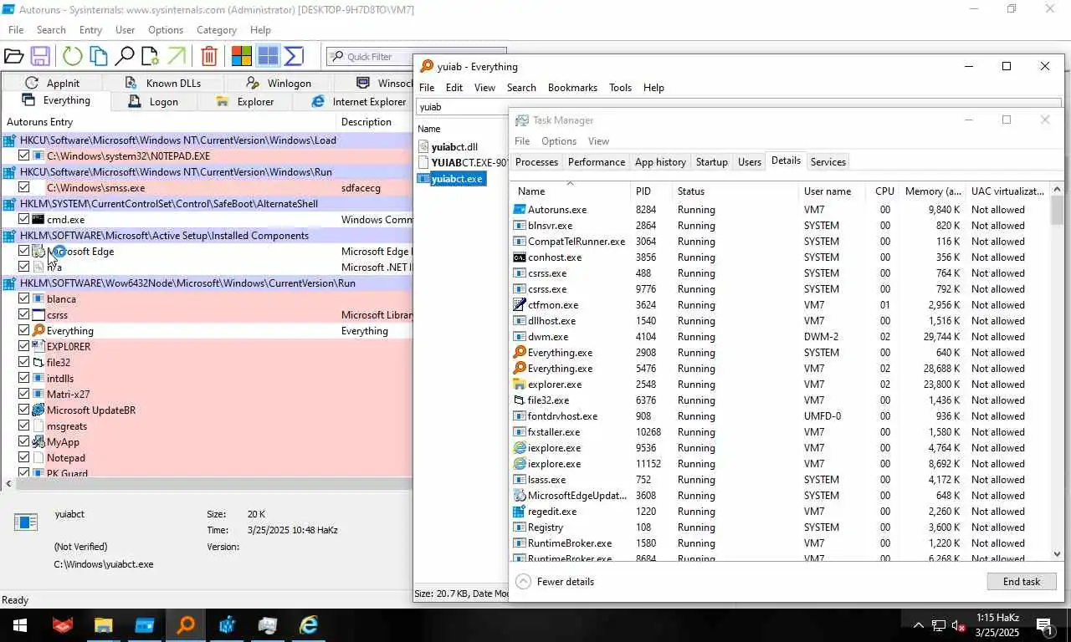Uncheck the blanca Run entry
This screenshot has width=1071, height=642.
point(24,298)
